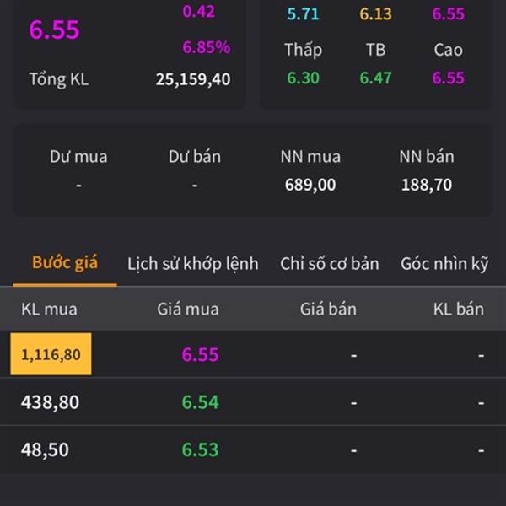The image size is (506, 506).
Task: Tap the reference price 6.13
Action: point(376,14)
